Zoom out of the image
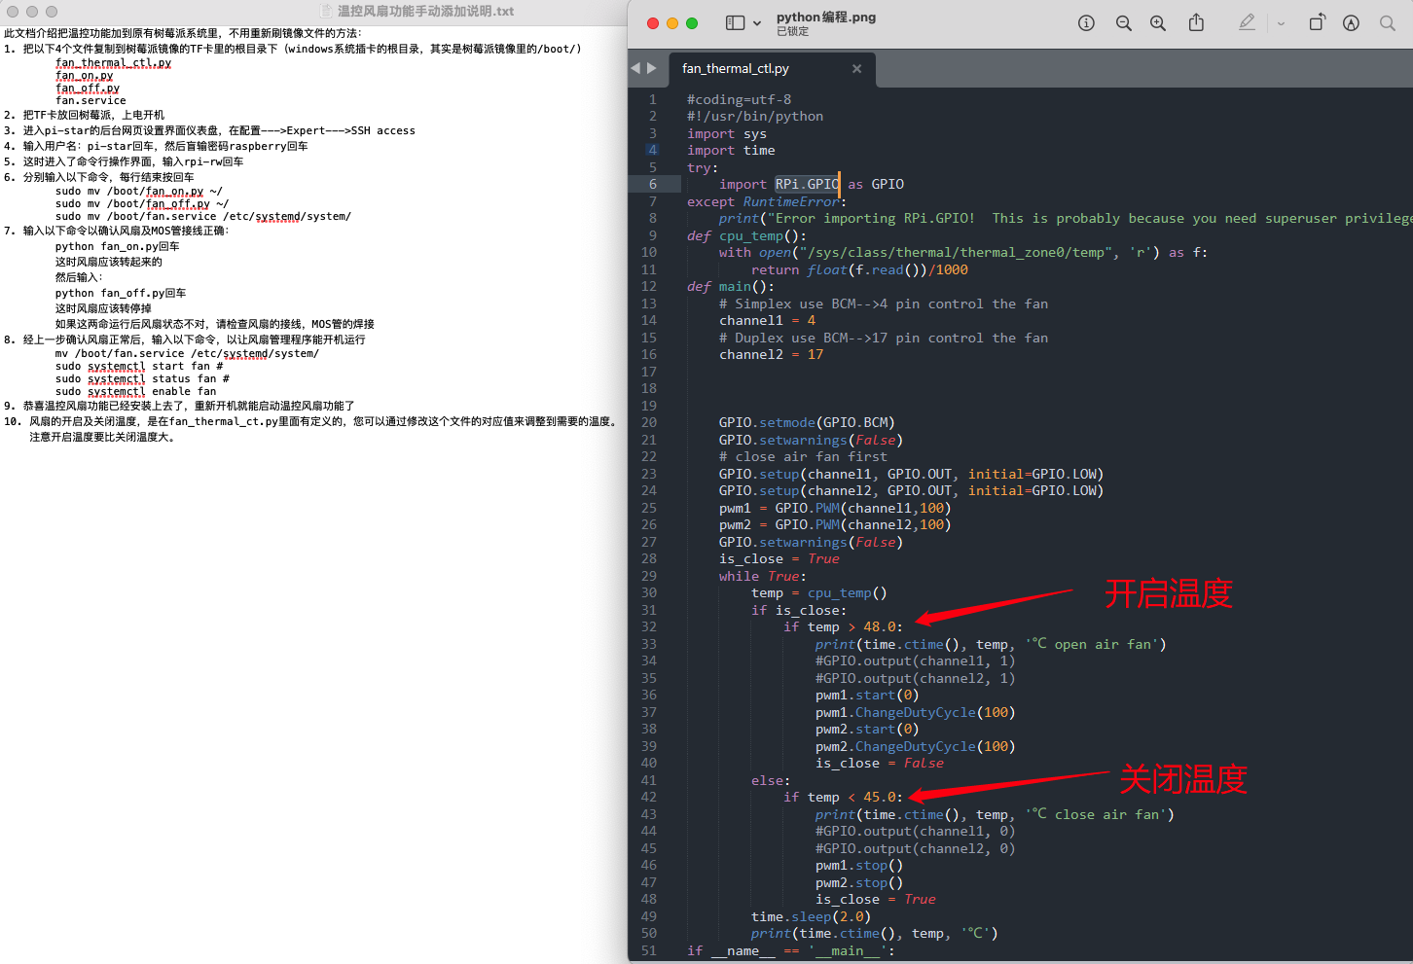 tap(1123, 23)
